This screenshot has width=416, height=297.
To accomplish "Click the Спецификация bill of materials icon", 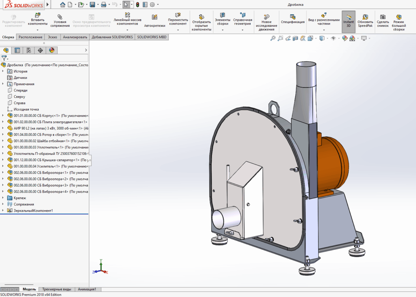I will [293, 17].
